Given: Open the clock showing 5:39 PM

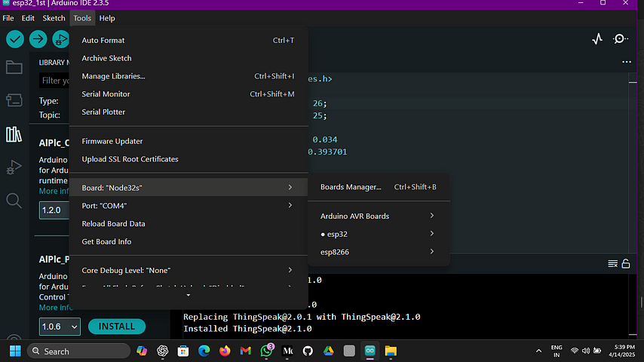Looking at the screenshot, I should (x=622, y=351).
